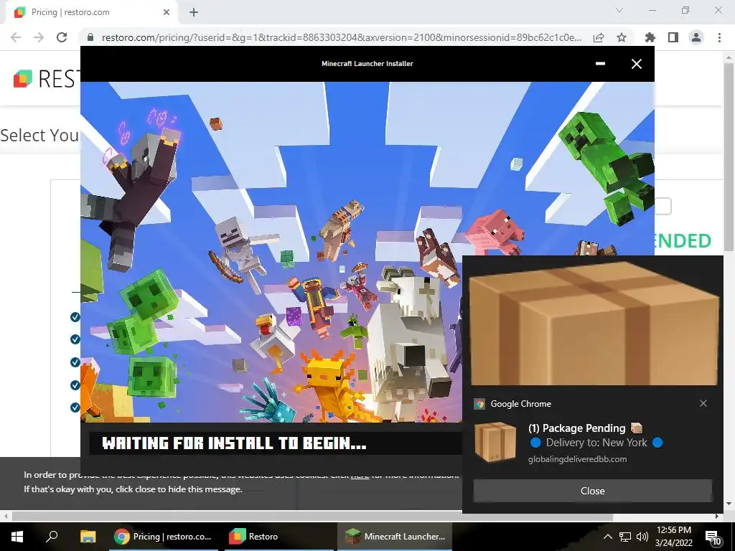This screenshot has height=551, width=735.
Task: Close the Pricing | restoro.com tab
Action: pyautogui.click(x=167, y=12)
